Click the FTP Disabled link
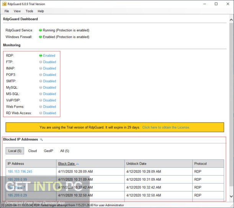The width and height of the screenshot is (234, 208). [49, 62]
